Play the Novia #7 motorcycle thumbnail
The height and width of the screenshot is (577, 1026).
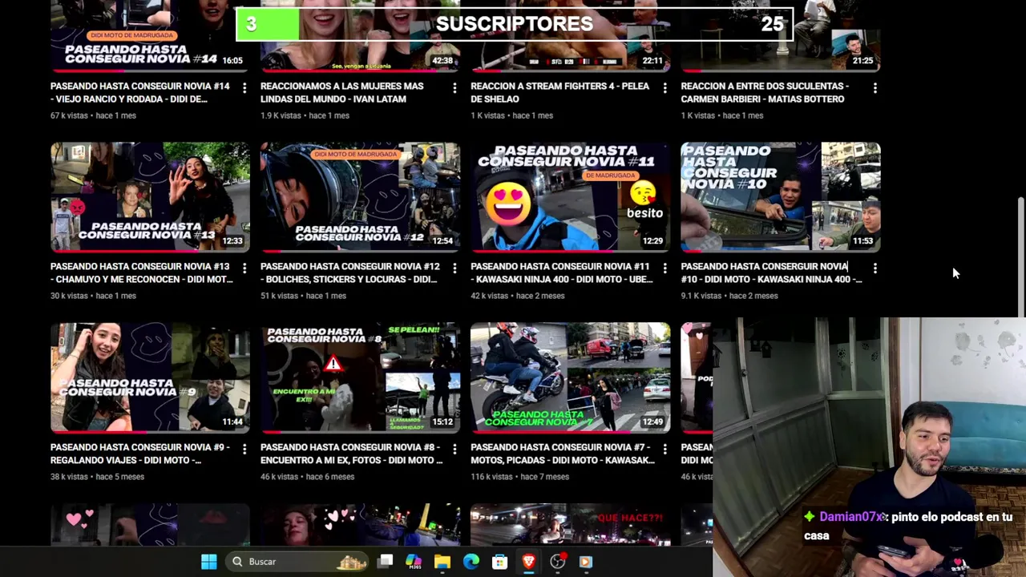570,377
